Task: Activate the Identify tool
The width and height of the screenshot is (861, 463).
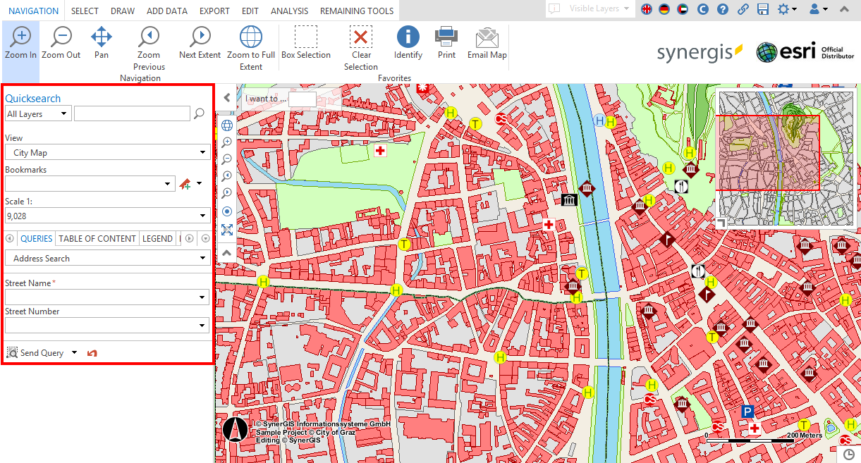Action: (408, 44)
